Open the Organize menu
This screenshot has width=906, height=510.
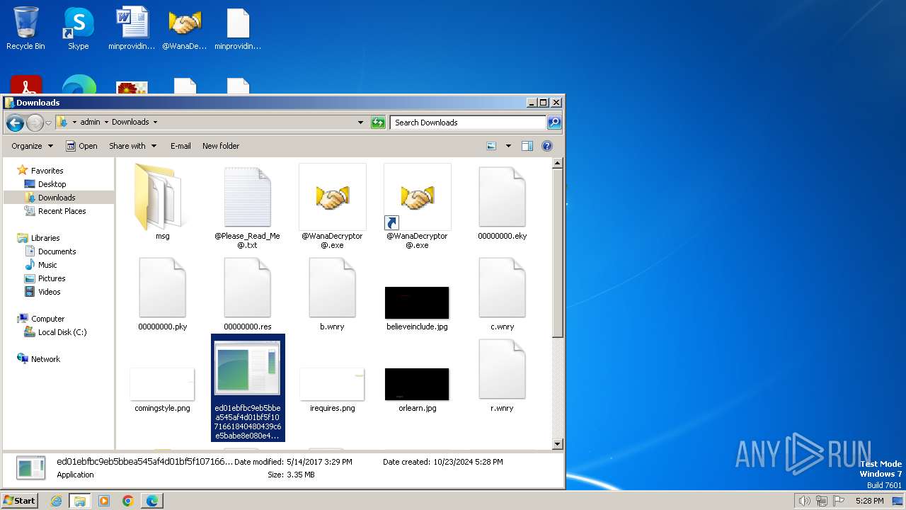[32, 146]
